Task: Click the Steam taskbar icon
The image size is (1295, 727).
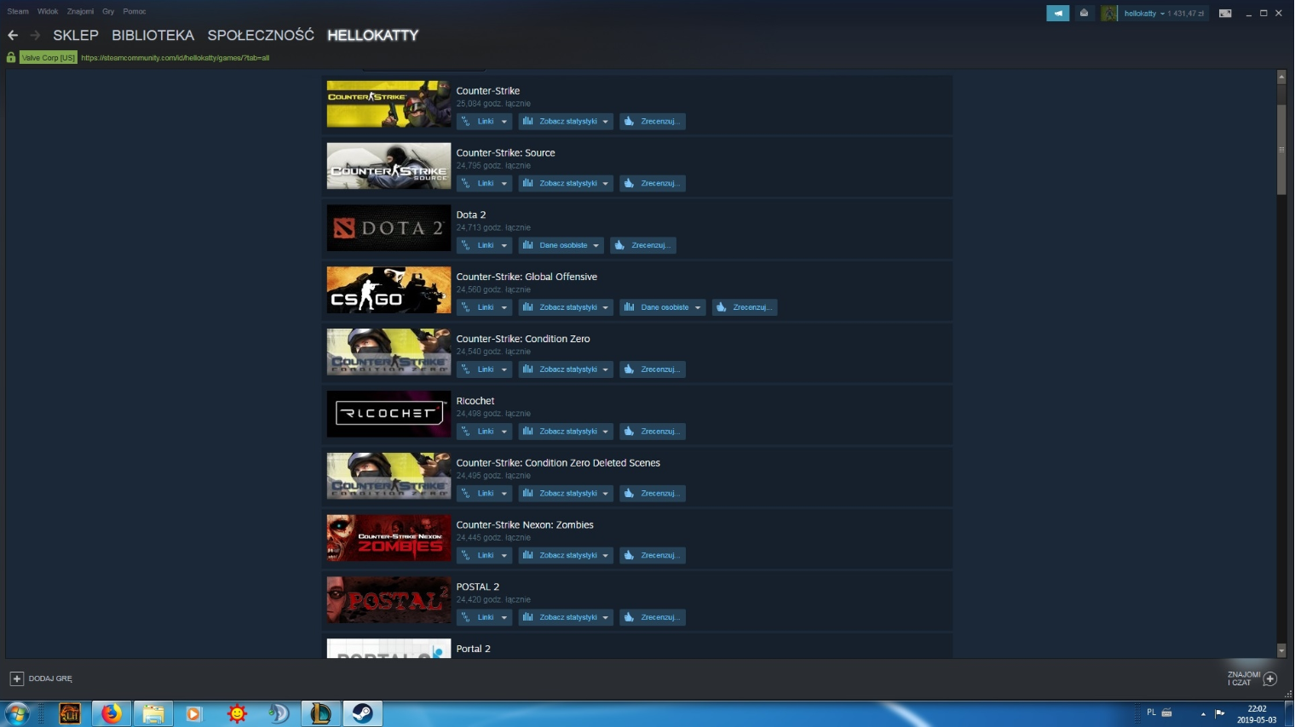Action: coord(362,713)
